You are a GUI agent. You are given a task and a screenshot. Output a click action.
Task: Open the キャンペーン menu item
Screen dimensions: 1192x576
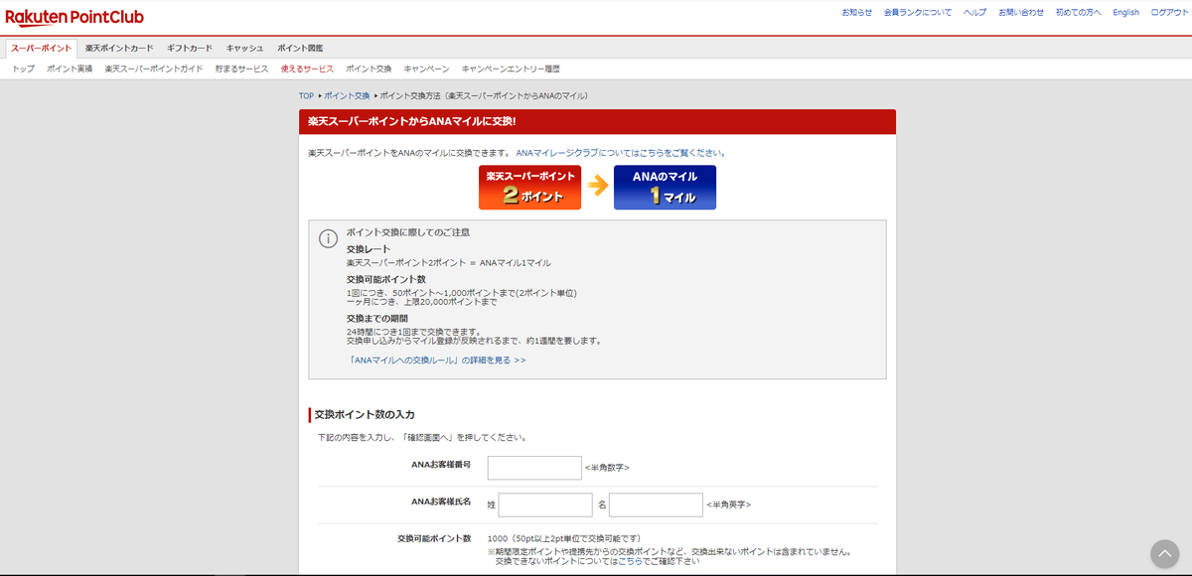[x=425, y=68]
